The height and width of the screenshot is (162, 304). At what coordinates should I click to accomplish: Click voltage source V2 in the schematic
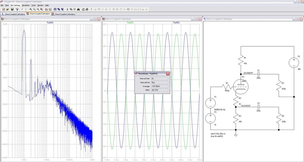294,63
